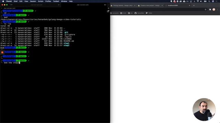The height and width of the screenshot is (123, 220).
Task: Click the red badge menu bar icon
Action: (x=174, y=1)
